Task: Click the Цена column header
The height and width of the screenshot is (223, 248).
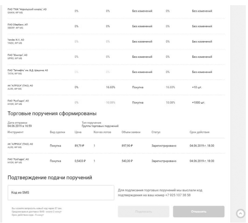Action: point(78,132)
